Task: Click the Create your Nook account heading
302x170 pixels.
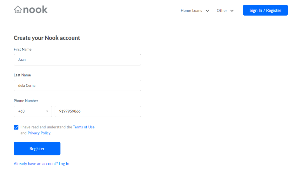Action: click(47, 38)
